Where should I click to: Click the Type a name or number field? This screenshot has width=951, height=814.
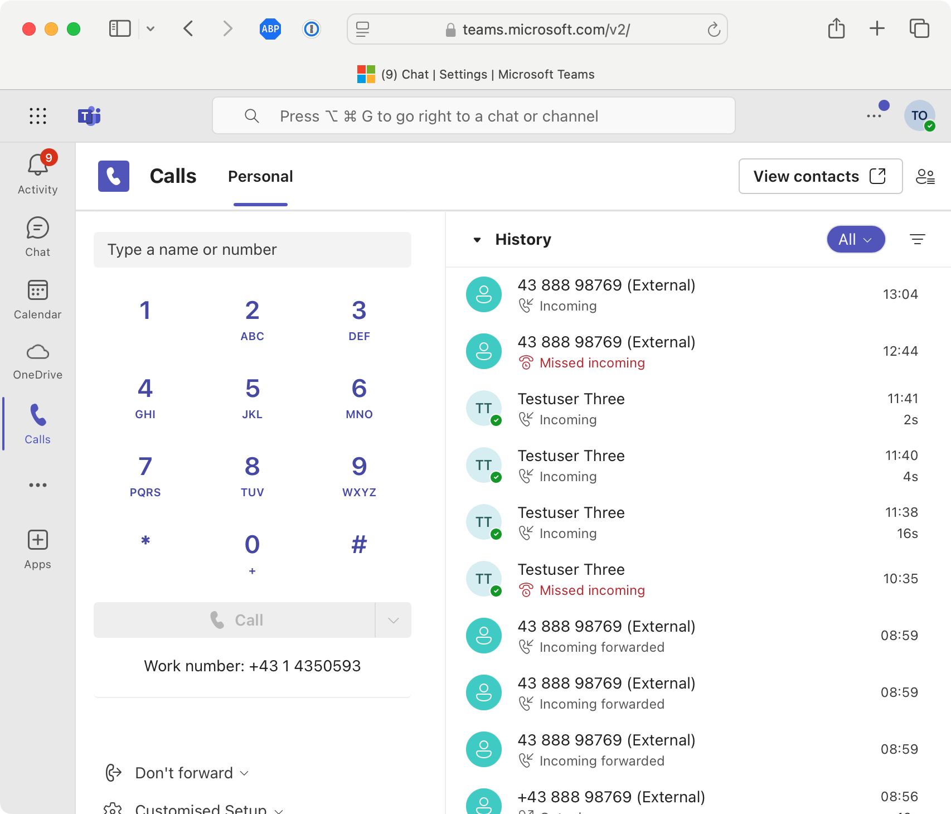pos(252,250)
